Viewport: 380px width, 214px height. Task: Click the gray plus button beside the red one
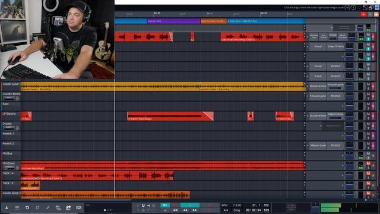coord(370,14)
